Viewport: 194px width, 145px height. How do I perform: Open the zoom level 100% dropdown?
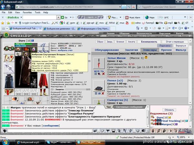pos(189,137)
